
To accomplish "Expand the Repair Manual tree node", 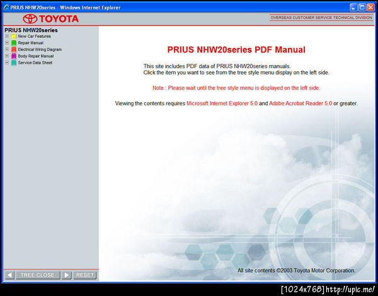I will 7,43.
